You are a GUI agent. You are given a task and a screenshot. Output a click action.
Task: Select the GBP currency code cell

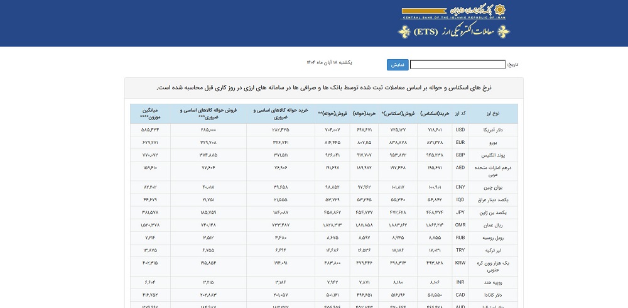tap(460, 155)
